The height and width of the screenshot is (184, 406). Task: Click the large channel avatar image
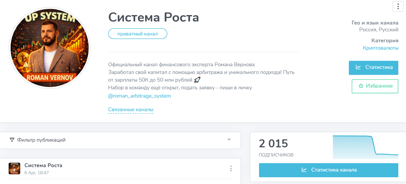coord(50,48)
